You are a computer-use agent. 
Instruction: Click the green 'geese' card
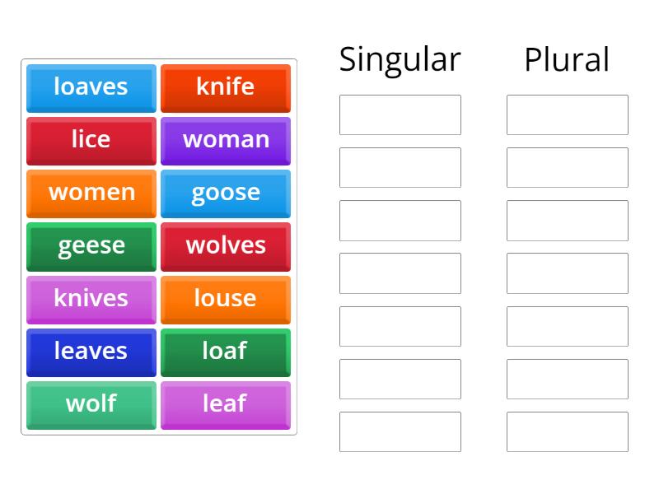pos(91,245)
